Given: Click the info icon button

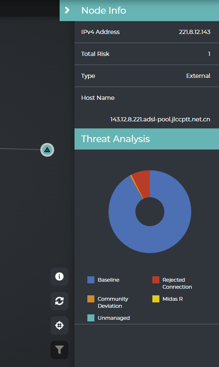Looking at the screenshot, I should [x=60, y=276].
